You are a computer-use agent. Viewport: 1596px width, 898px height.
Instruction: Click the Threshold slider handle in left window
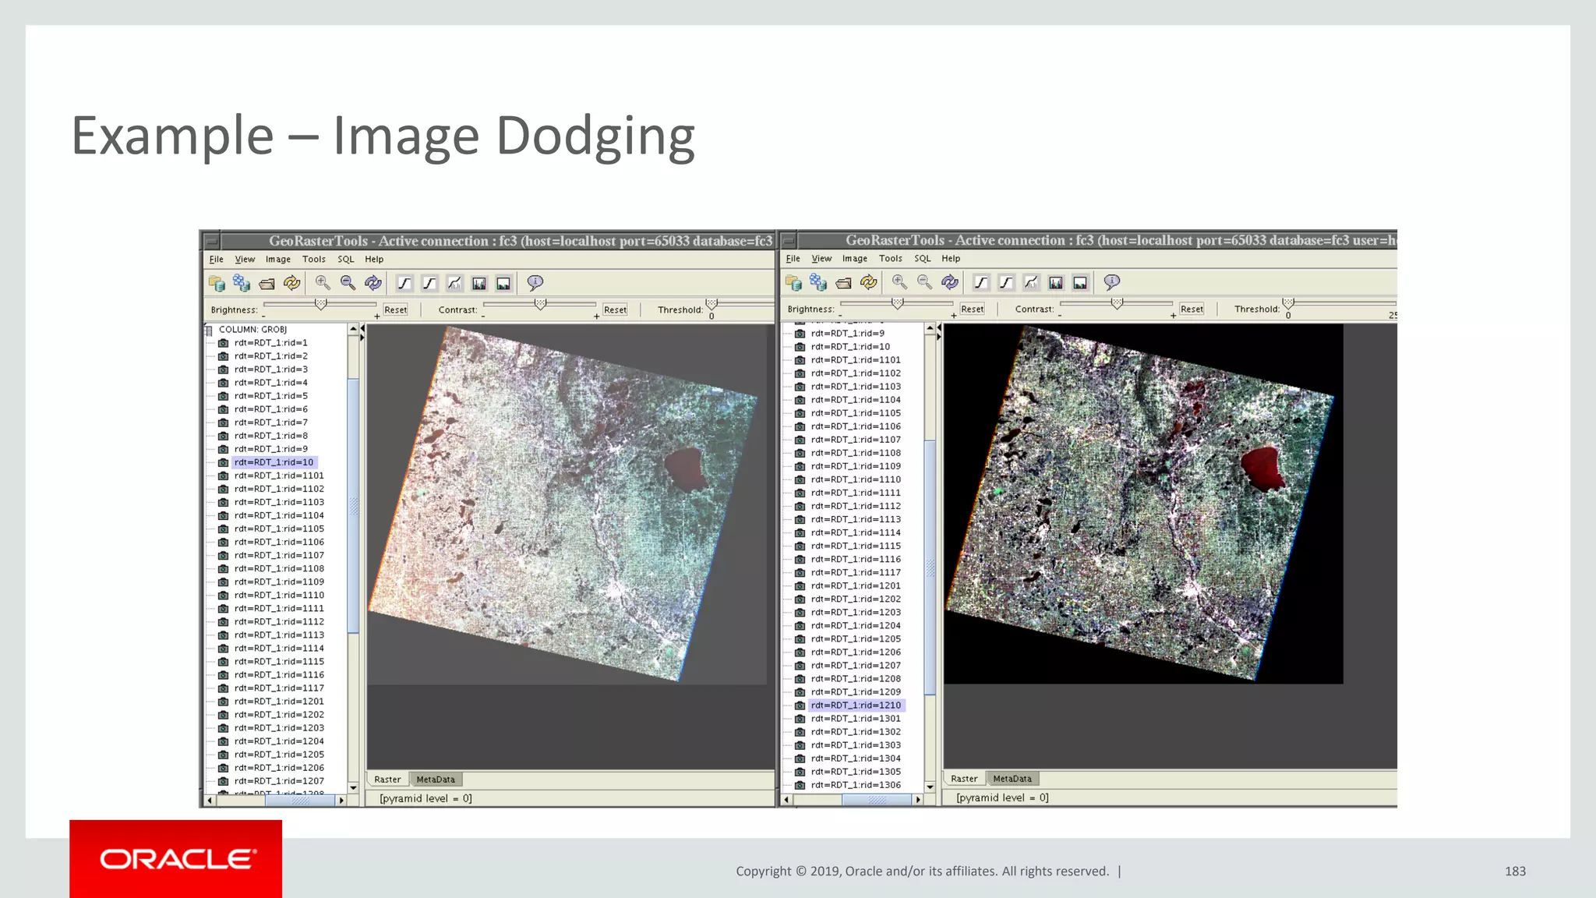pos(711,303)
